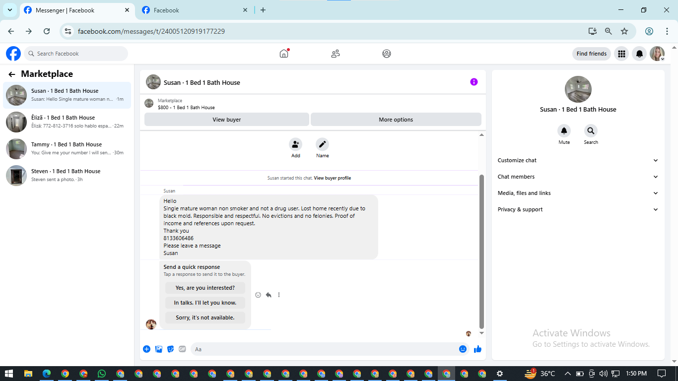678x381 pixels.
Task: Open the View buyer profile link
Action: click(x=333, y=178)
